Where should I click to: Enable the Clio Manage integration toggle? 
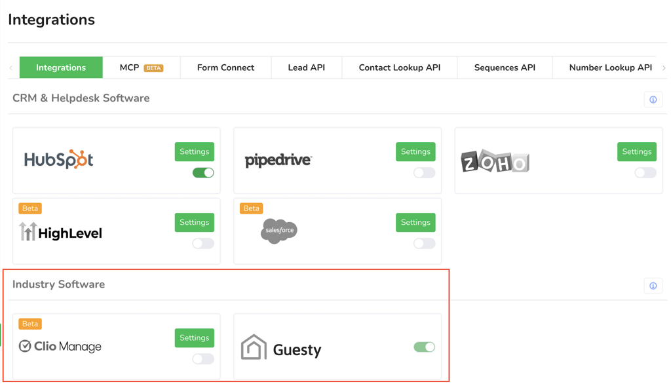203,358
